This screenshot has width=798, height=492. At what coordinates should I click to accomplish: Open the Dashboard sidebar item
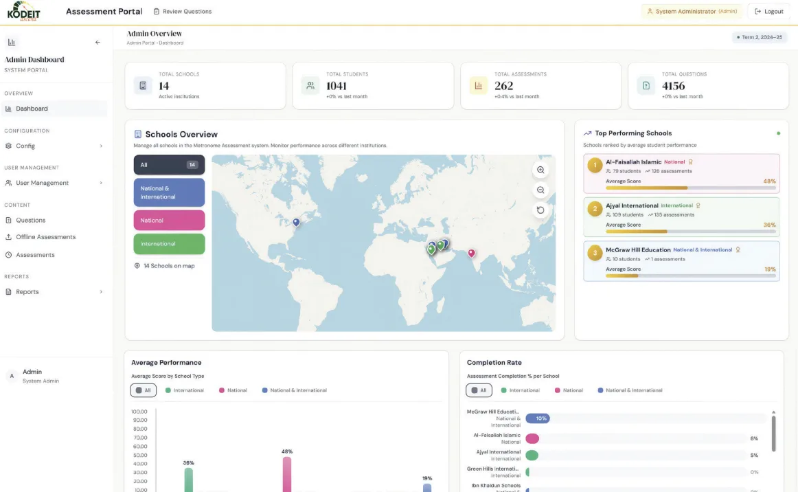54,109
